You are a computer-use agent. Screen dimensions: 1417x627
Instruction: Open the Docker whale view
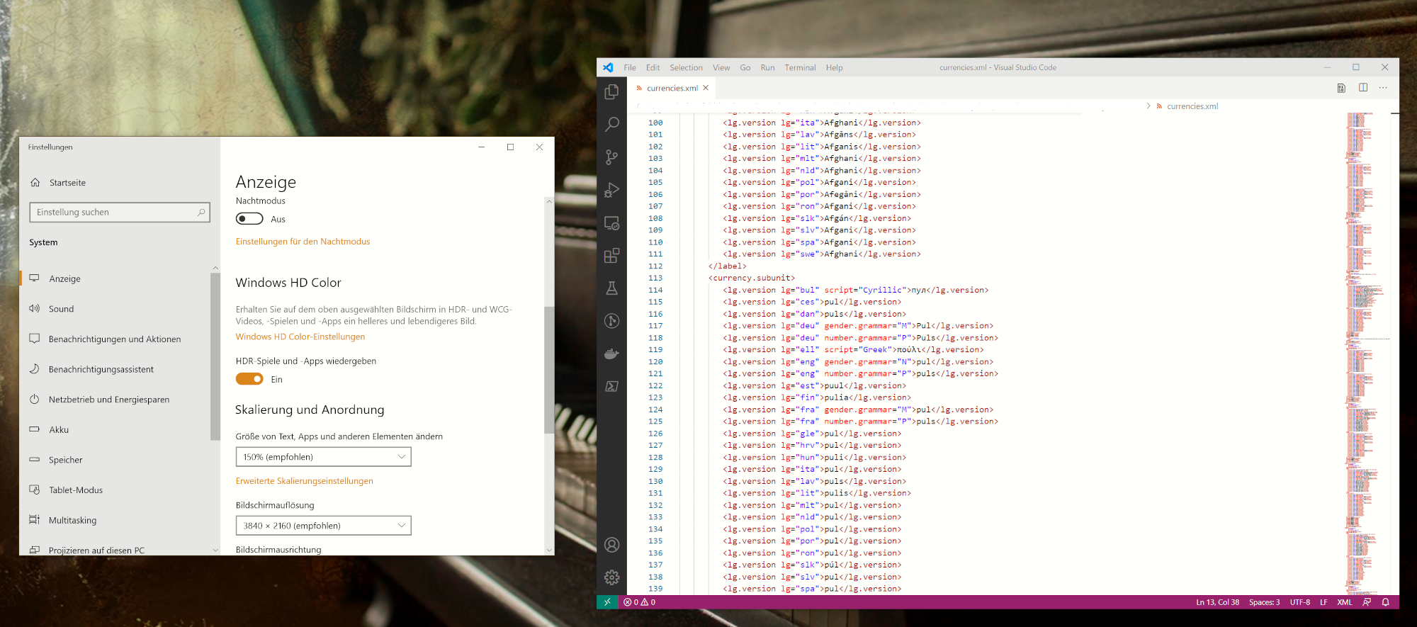point(612,354)
